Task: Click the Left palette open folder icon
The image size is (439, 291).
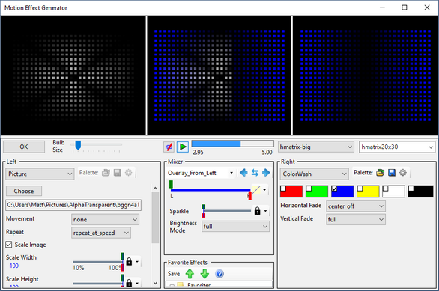Action: click(x=106, y=173)
